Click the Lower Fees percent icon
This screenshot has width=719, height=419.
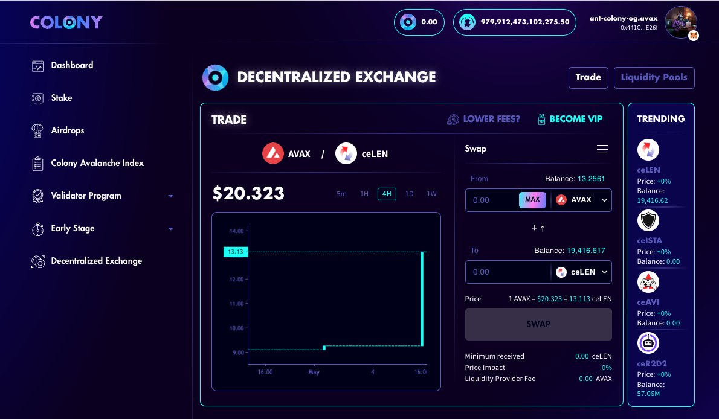pos(453,120)
